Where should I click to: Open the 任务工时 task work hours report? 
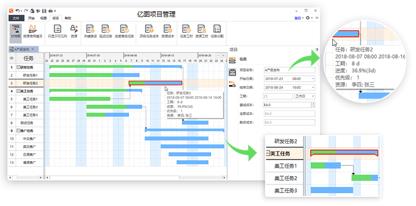[x=186, y=31]
